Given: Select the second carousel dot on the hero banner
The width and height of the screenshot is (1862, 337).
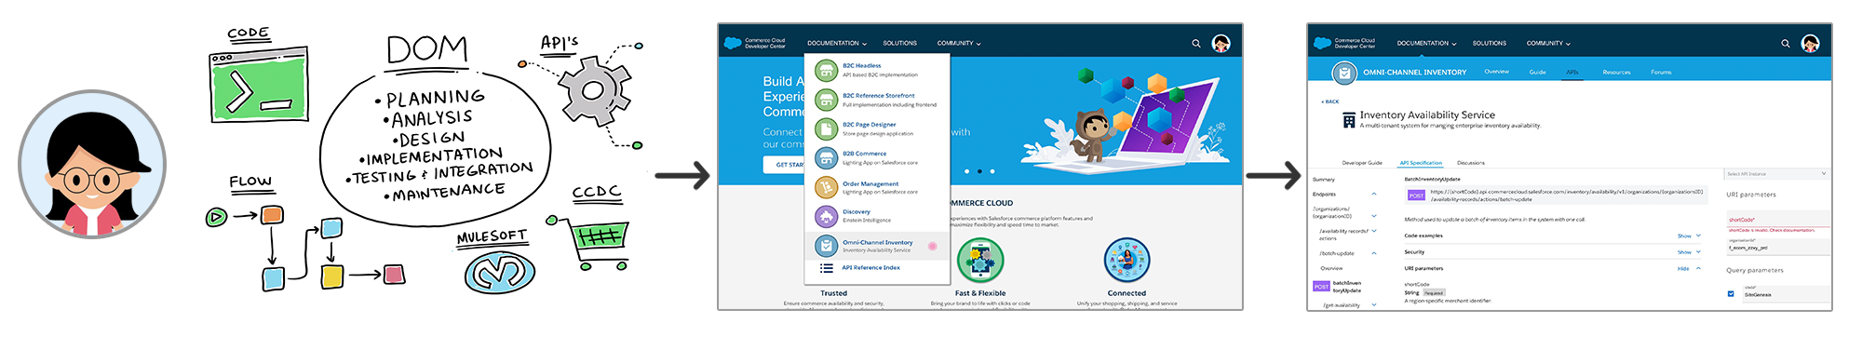Looking at the screenshot, I should coord(979,171).
